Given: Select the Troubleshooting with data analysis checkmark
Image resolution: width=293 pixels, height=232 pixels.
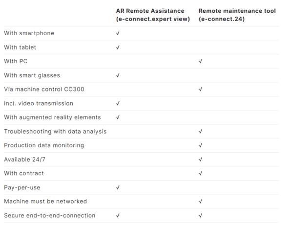Looking at the screenshot, I should point(200,132).
